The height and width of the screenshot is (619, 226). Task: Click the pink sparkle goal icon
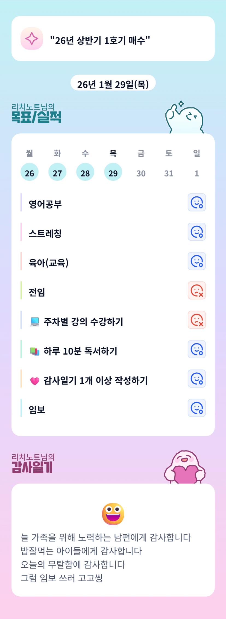tap(32, 39)
